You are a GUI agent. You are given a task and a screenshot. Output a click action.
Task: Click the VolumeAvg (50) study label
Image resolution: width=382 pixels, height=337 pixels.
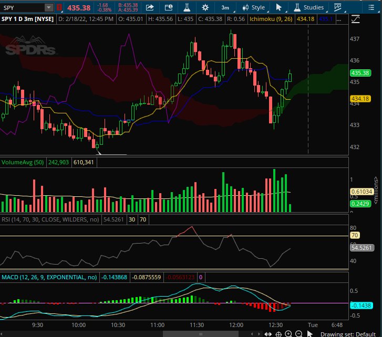point(23,162)
